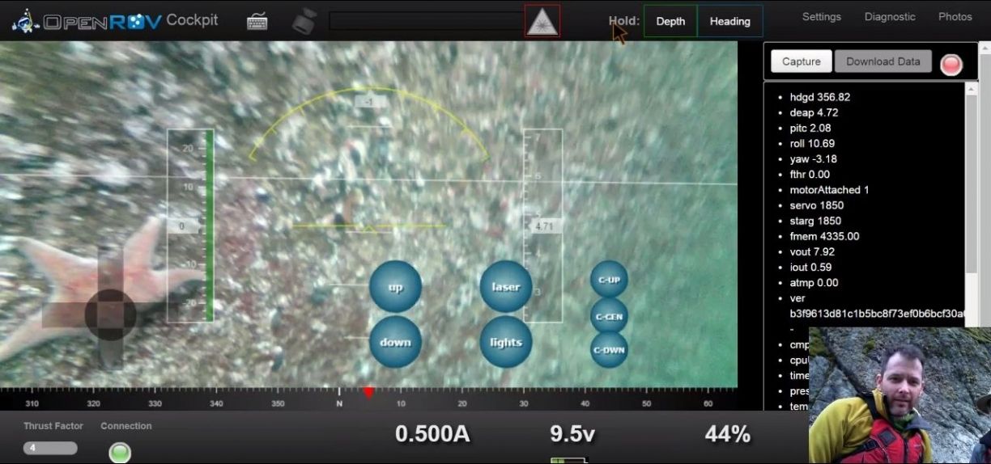Screen dimensions: 991x464
Task: Toggle the round laser button
Action: [x=506, y=287]
